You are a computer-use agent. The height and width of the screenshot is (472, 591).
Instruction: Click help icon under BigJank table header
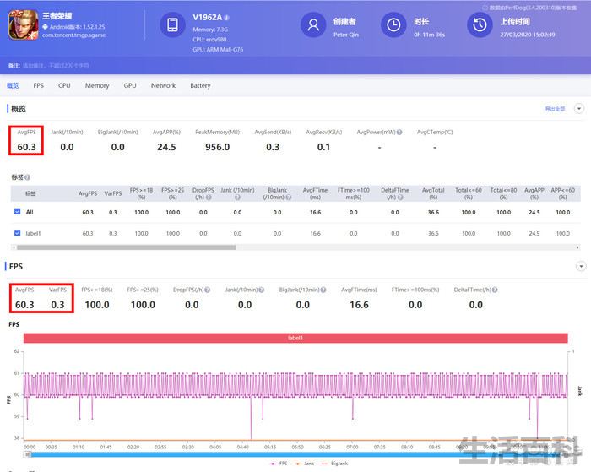coord(289,198)
